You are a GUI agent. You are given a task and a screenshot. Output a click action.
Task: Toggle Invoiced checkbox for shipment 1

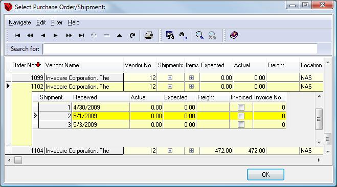coord(241,107)
